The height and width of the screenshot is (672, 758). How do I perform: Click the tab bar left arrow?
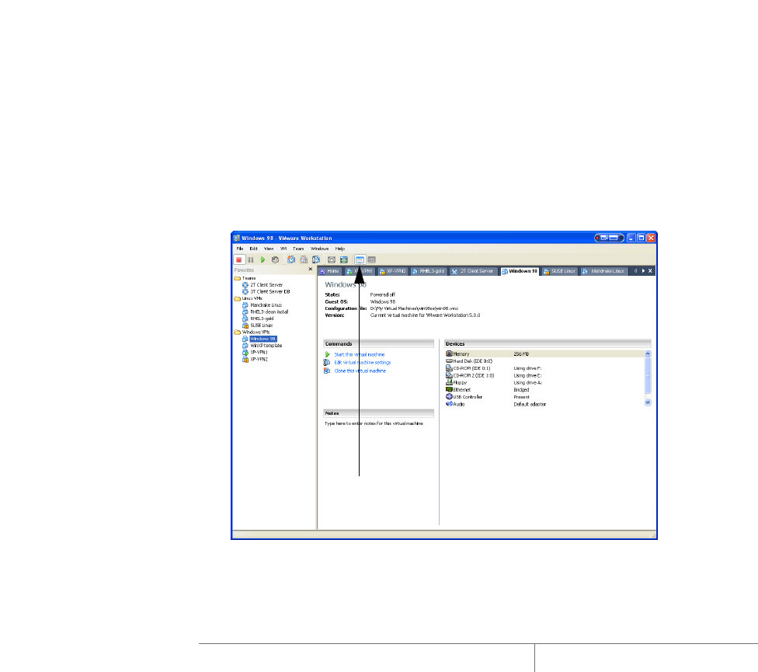636,271
